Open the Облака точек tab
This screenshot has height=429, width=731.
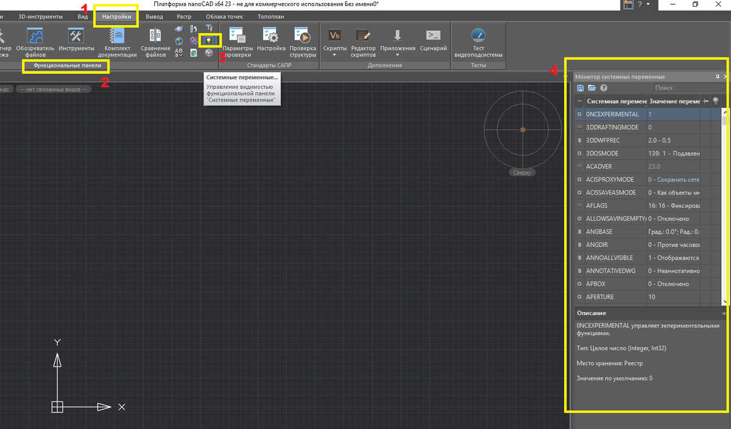[223, 16]
